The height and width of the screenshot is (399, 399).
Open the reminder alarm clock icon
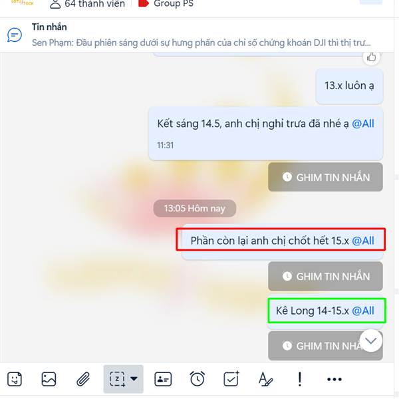tap(198, 379)
